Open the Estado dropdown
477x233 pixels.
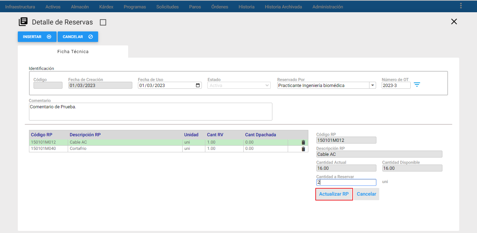pyautogui.click(x=239, y=85)
